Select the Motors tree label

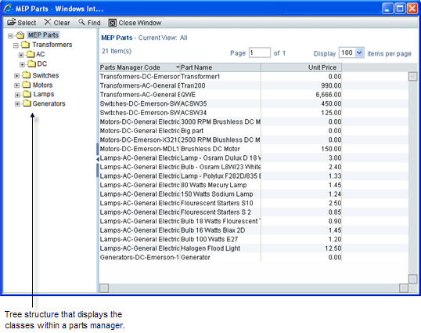click(x=43, y=85)
